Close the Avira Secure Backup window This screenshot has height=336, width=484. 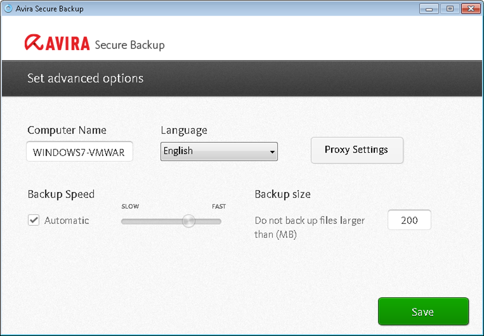pyautogui.click(x=471, y=9)
